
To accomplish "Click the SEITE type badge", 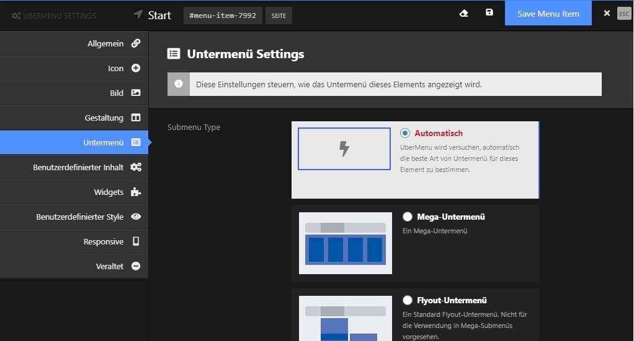I will click(x=279, y=15).
